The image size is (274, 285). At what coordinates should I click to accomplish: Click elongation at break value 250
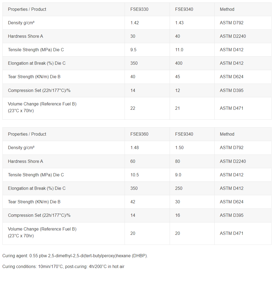(x=179, y=188)
